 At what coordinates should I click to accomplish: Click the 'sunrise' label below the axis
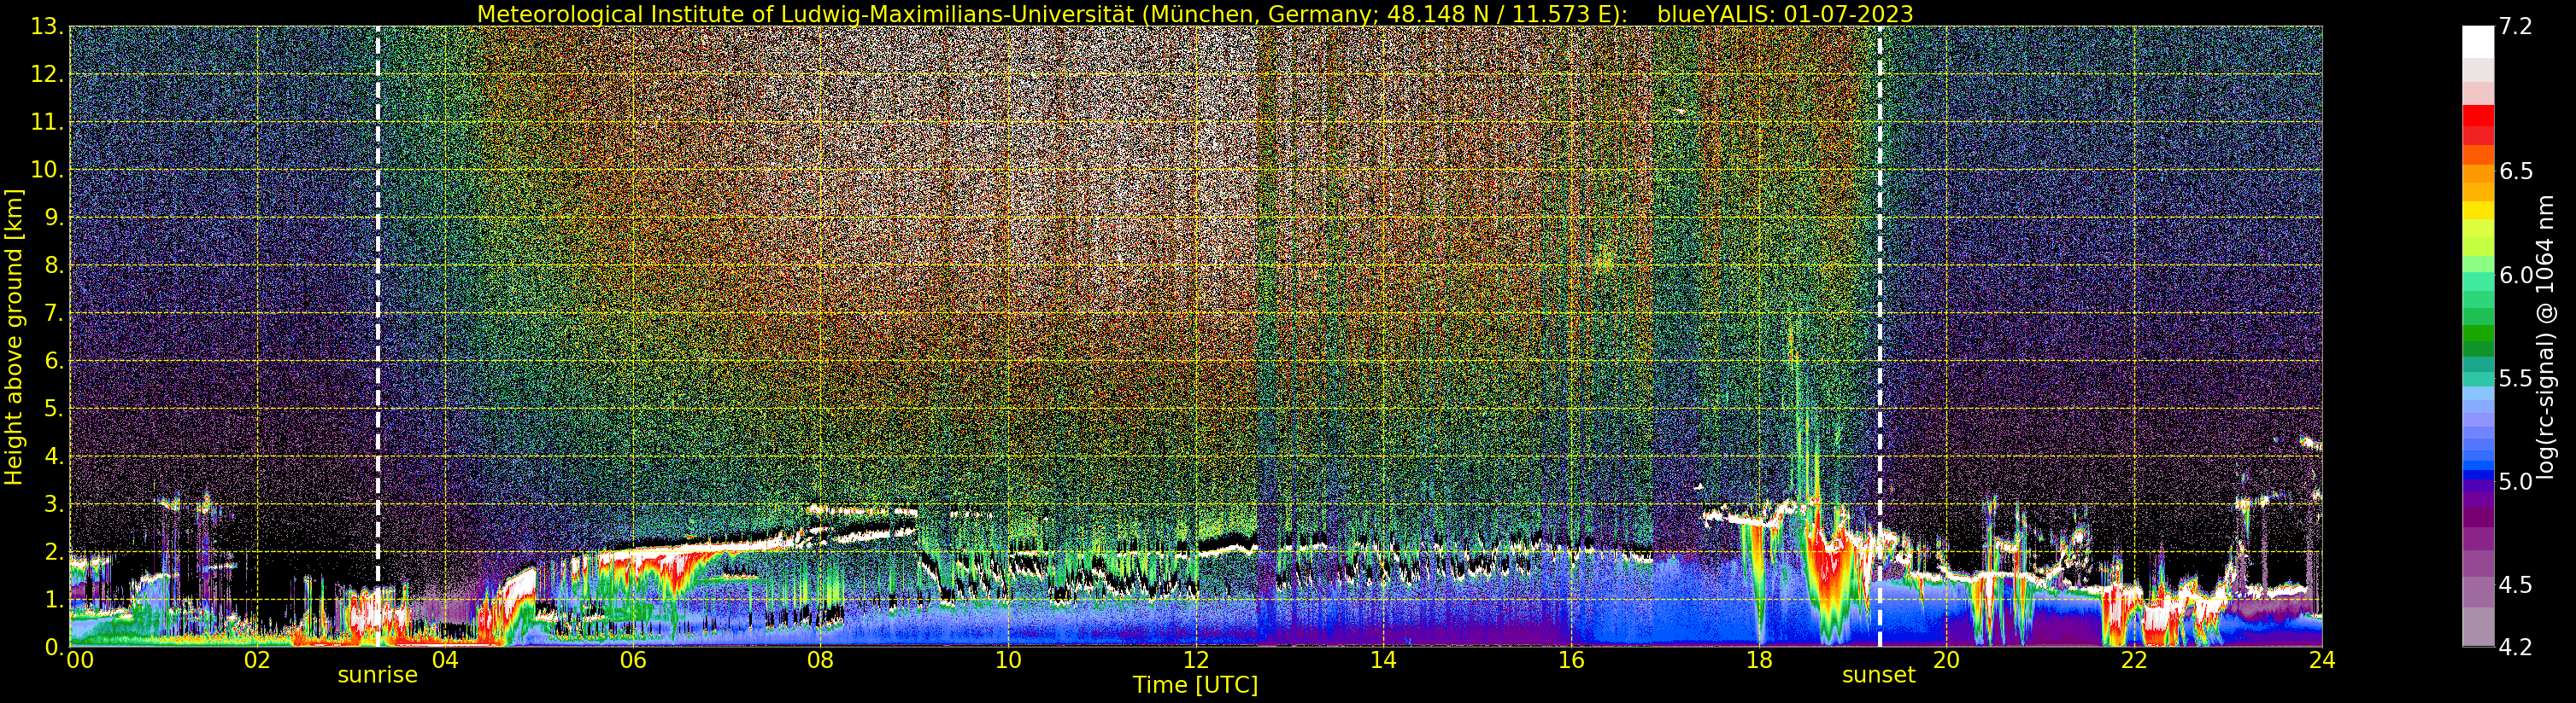click(377, 675)
